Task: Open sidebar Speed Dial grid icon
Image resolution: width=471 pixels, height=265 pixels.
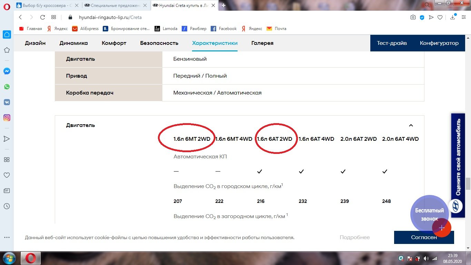Action: pyautogui.click(x=7, y=160)
